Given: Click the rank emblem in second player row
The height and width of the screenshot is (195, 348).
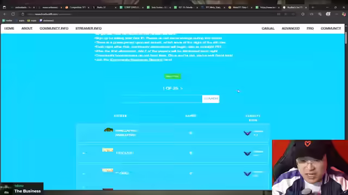Looking at the screenshot, I should 247,153.
